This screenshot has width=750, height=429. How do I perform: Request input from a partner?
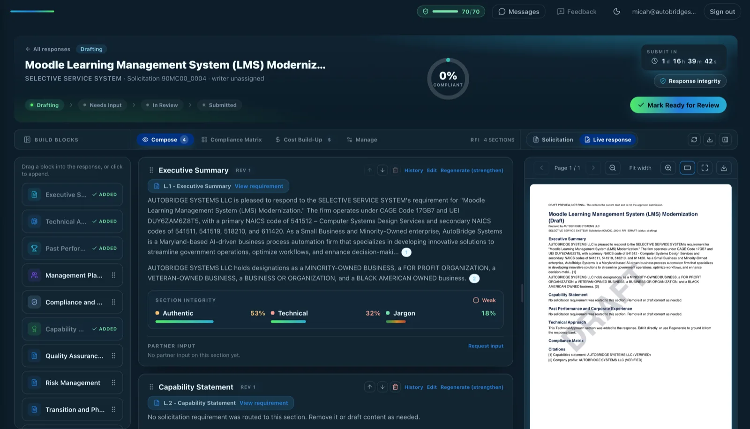pyautogui.click(x=486, y=346)
